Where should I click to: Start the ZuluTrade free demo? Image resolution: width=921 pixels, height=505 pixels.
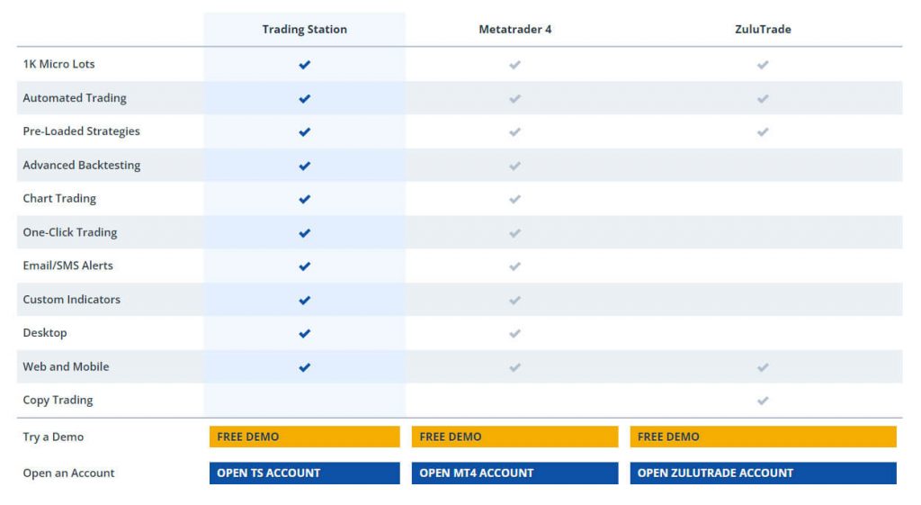pyautogui.click(x=763, y=437)
